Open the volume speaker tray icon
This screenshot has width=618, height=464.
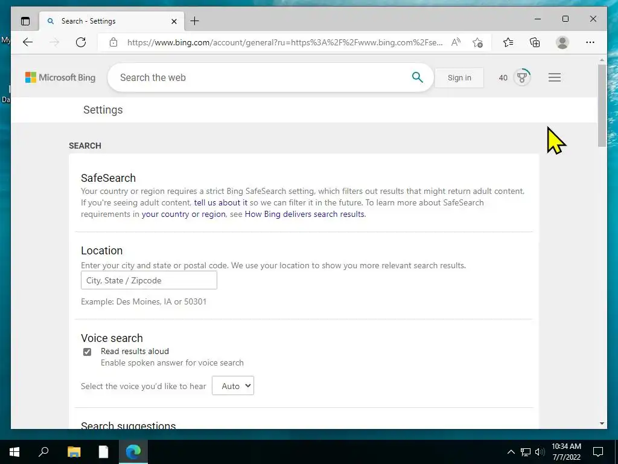point(540,452)
